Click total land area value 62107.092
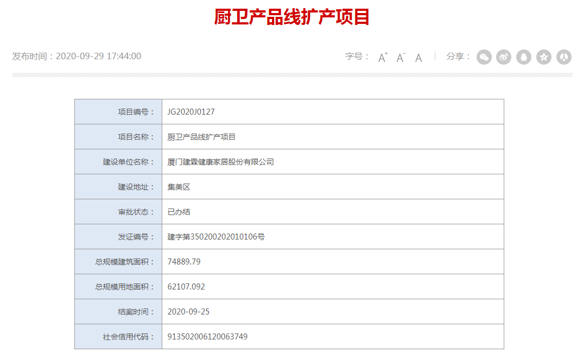This screenshot has height=359, width=577. tap(186, 287)
